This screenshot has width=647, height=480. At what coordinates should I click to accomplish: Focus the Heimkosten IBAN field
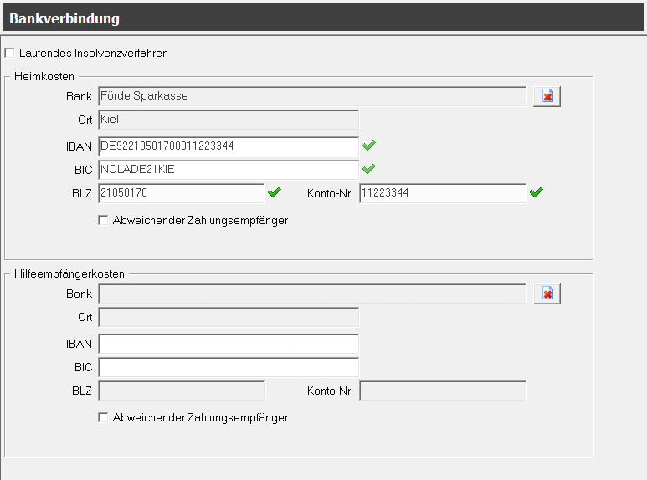coord(228,146)
